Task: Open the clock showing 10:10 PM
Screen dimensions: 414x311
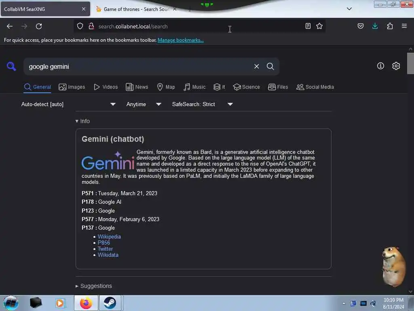Action: 393,303
